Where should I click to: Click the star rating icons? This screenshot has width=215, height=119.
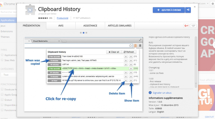tap(43, 18)
